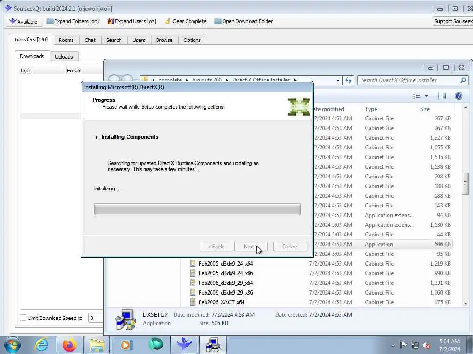Open the Options tab
This screenshot has height=354, width=473.
pyautogui.click(x=192, y=40)
